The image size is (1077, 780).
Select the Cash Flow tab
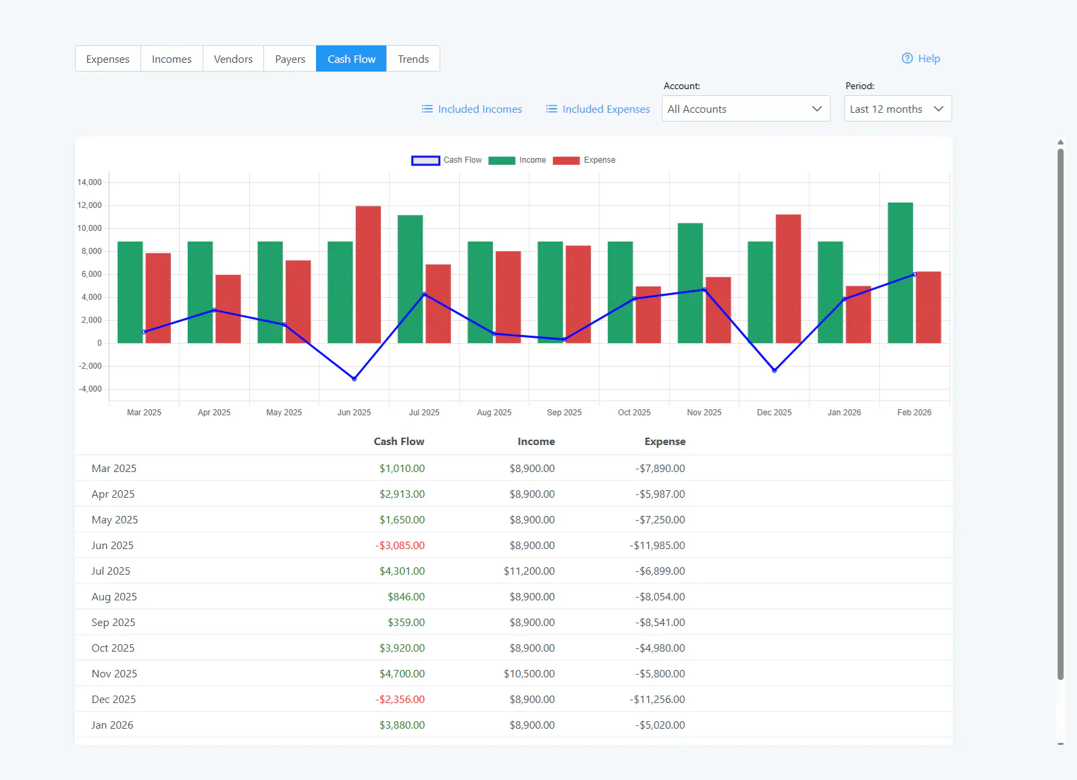pyautogui.click(x=351, y=59)
